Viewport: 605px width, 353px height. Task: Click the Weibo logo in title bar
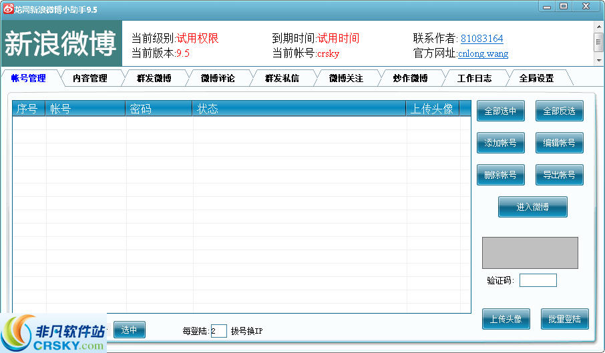(x=8, y=9)
